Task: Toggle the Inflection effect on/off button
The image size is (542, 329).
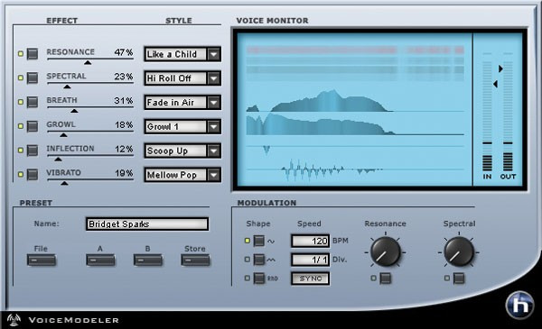Action: coord(33,151)
